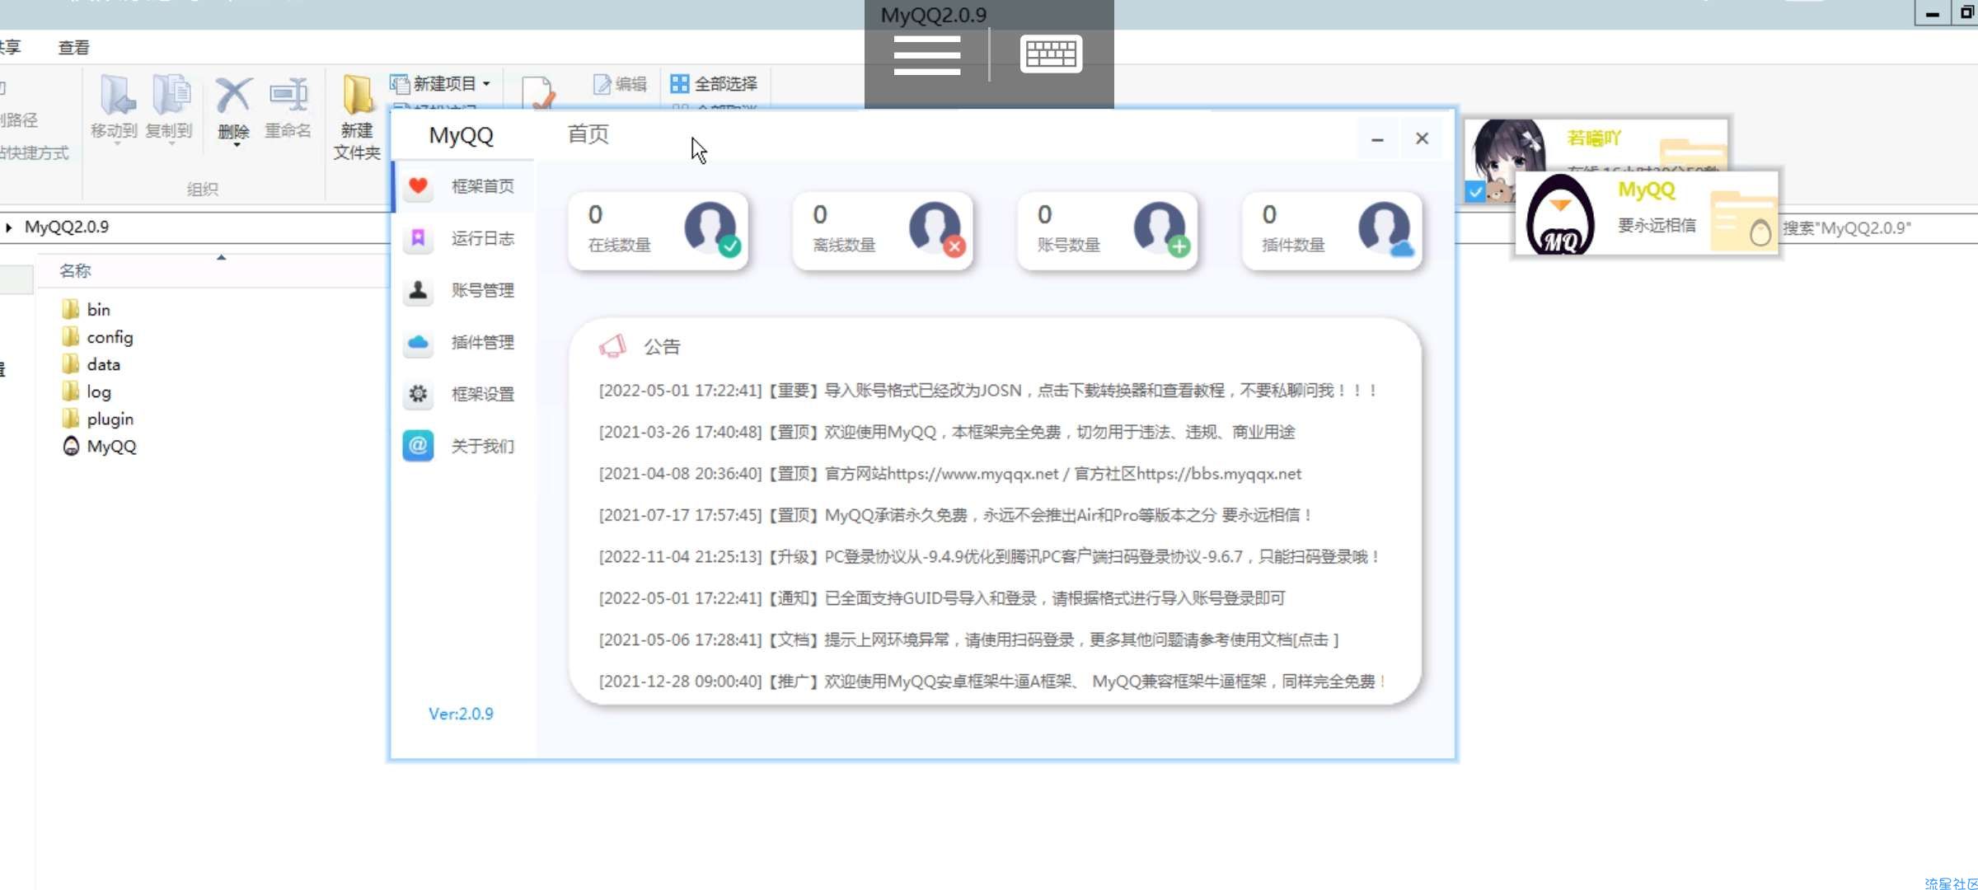Click 移动到 icon in Explorer ribbon

coord(117,96)
